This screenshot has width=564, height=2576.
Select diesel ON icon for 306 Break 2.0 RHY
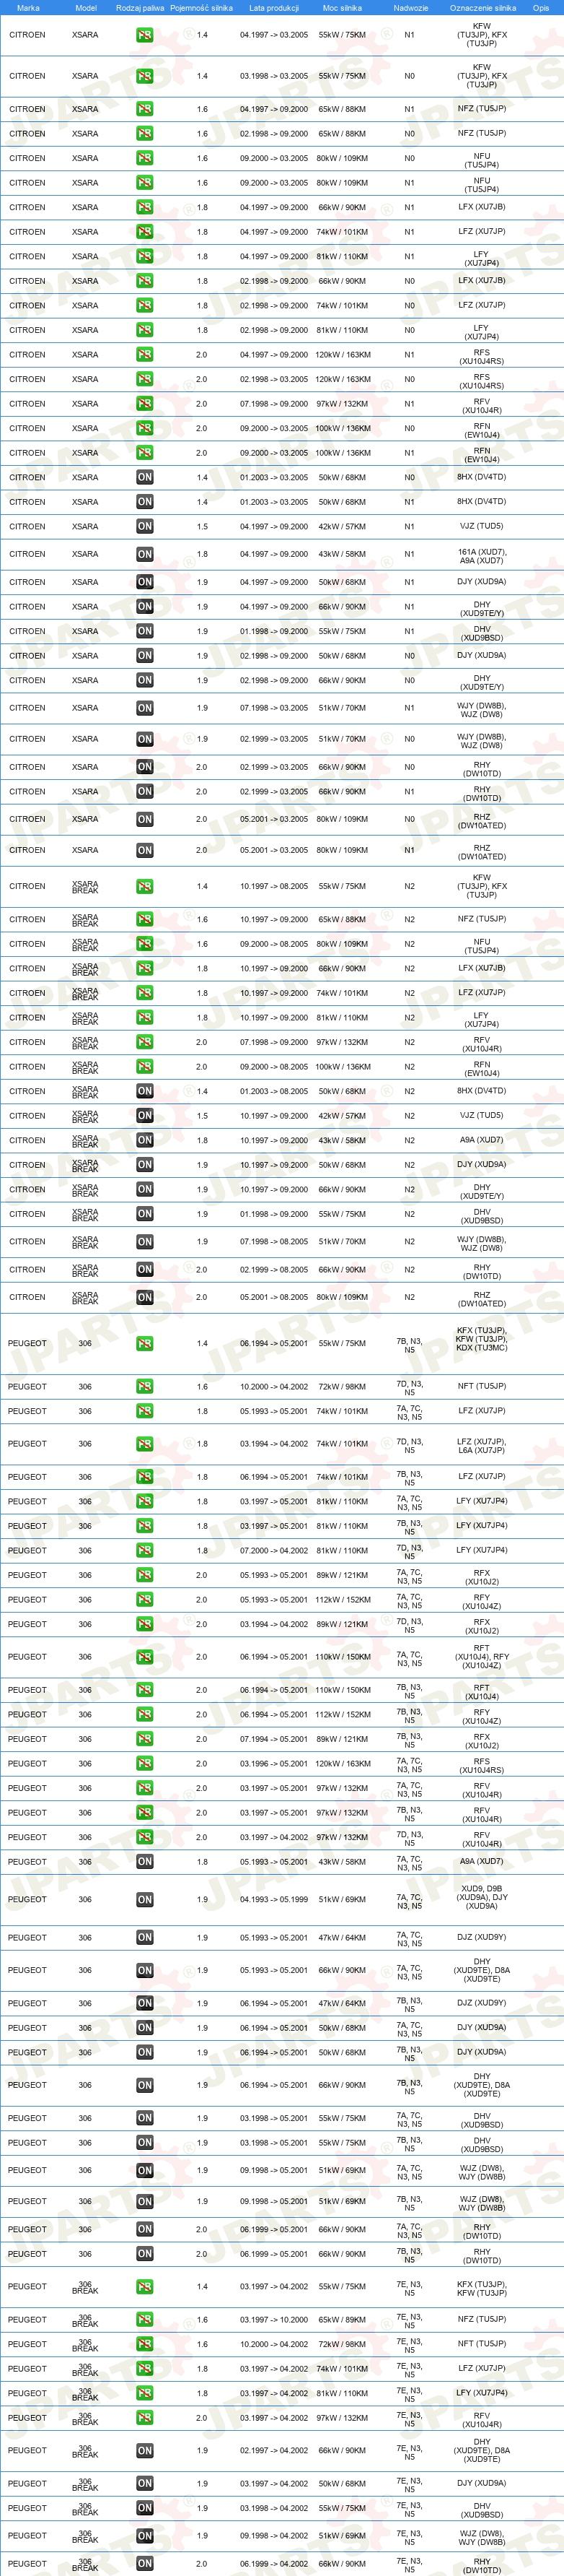click(145, 2564)
